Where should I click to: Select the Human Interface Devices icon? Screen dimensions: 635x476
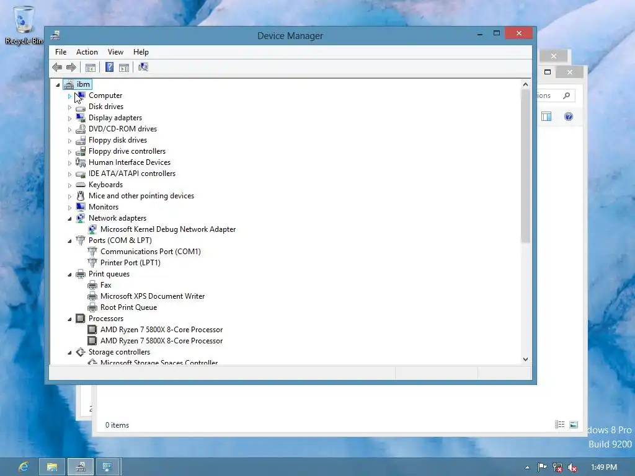click(x=81, y=162)
